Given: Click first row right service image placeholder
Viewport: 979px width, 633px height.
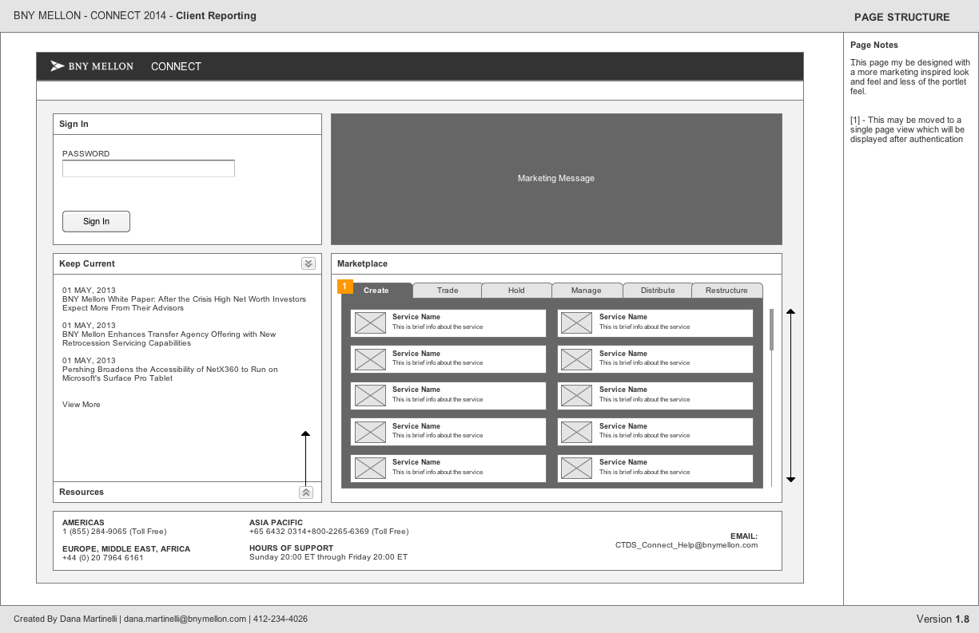Looking at the screenshot, I should coord(576,323).
